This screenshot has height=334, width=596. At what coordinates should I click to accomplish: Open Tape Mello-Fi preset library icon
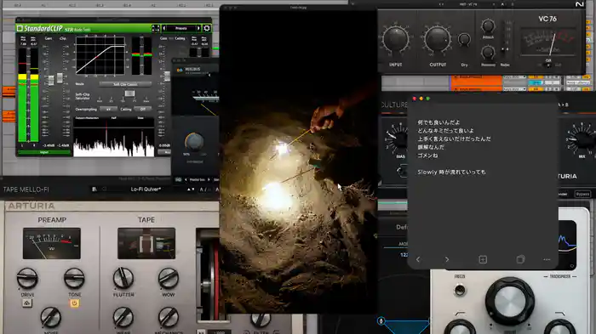(95, 189)
